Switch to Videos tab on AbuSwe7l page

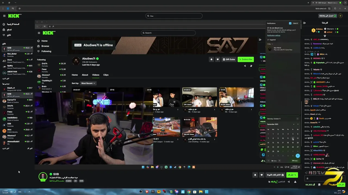(x=96, y=75)
